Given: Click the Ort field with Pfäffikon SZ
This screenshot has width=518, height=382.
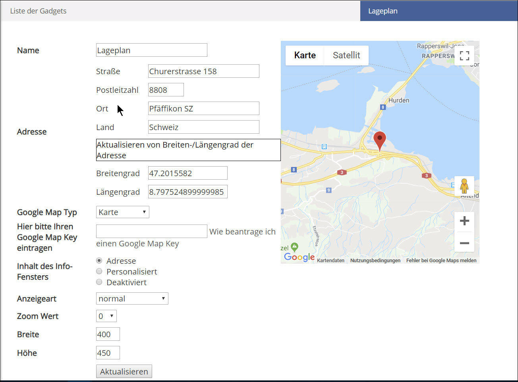Looking at the screenshot, I should tap(204, 108).
